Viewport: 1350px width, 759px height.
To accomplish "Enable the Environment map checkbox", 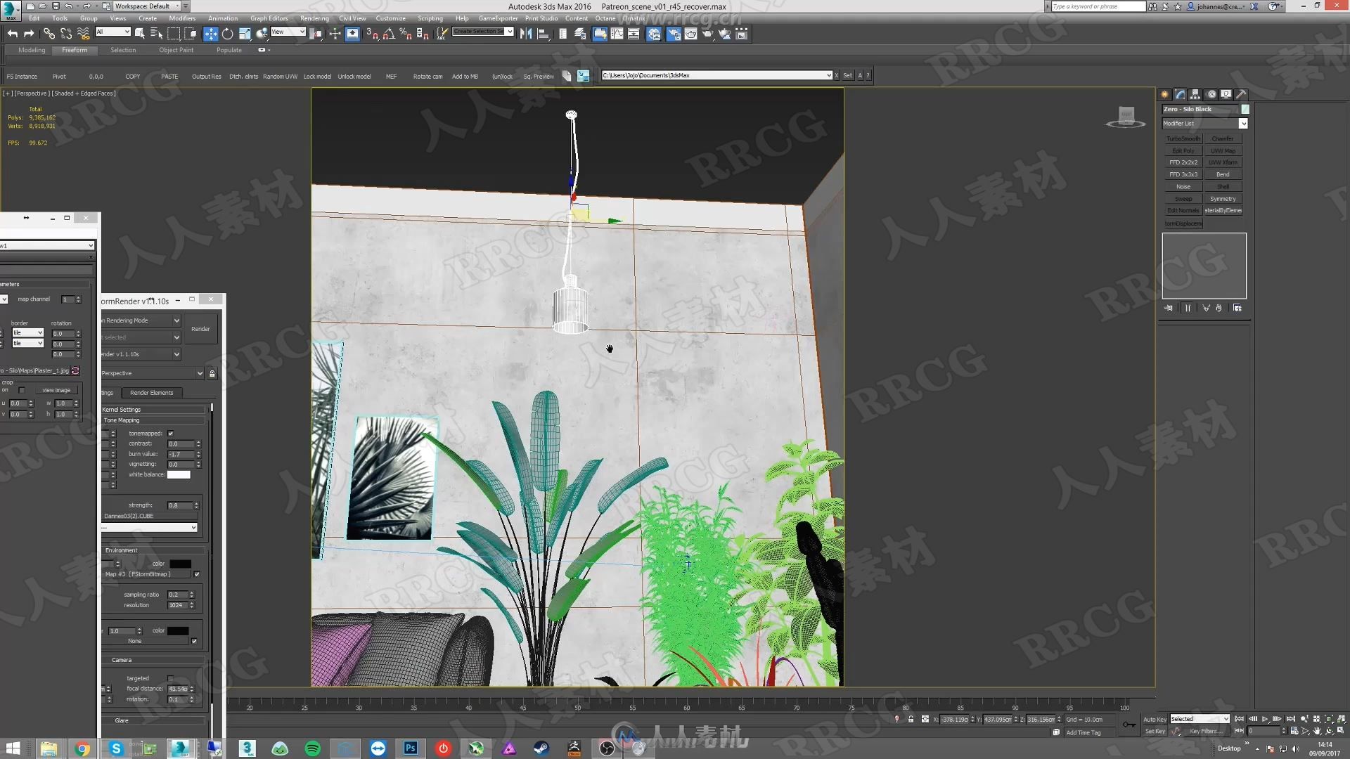I will point(197,575).
